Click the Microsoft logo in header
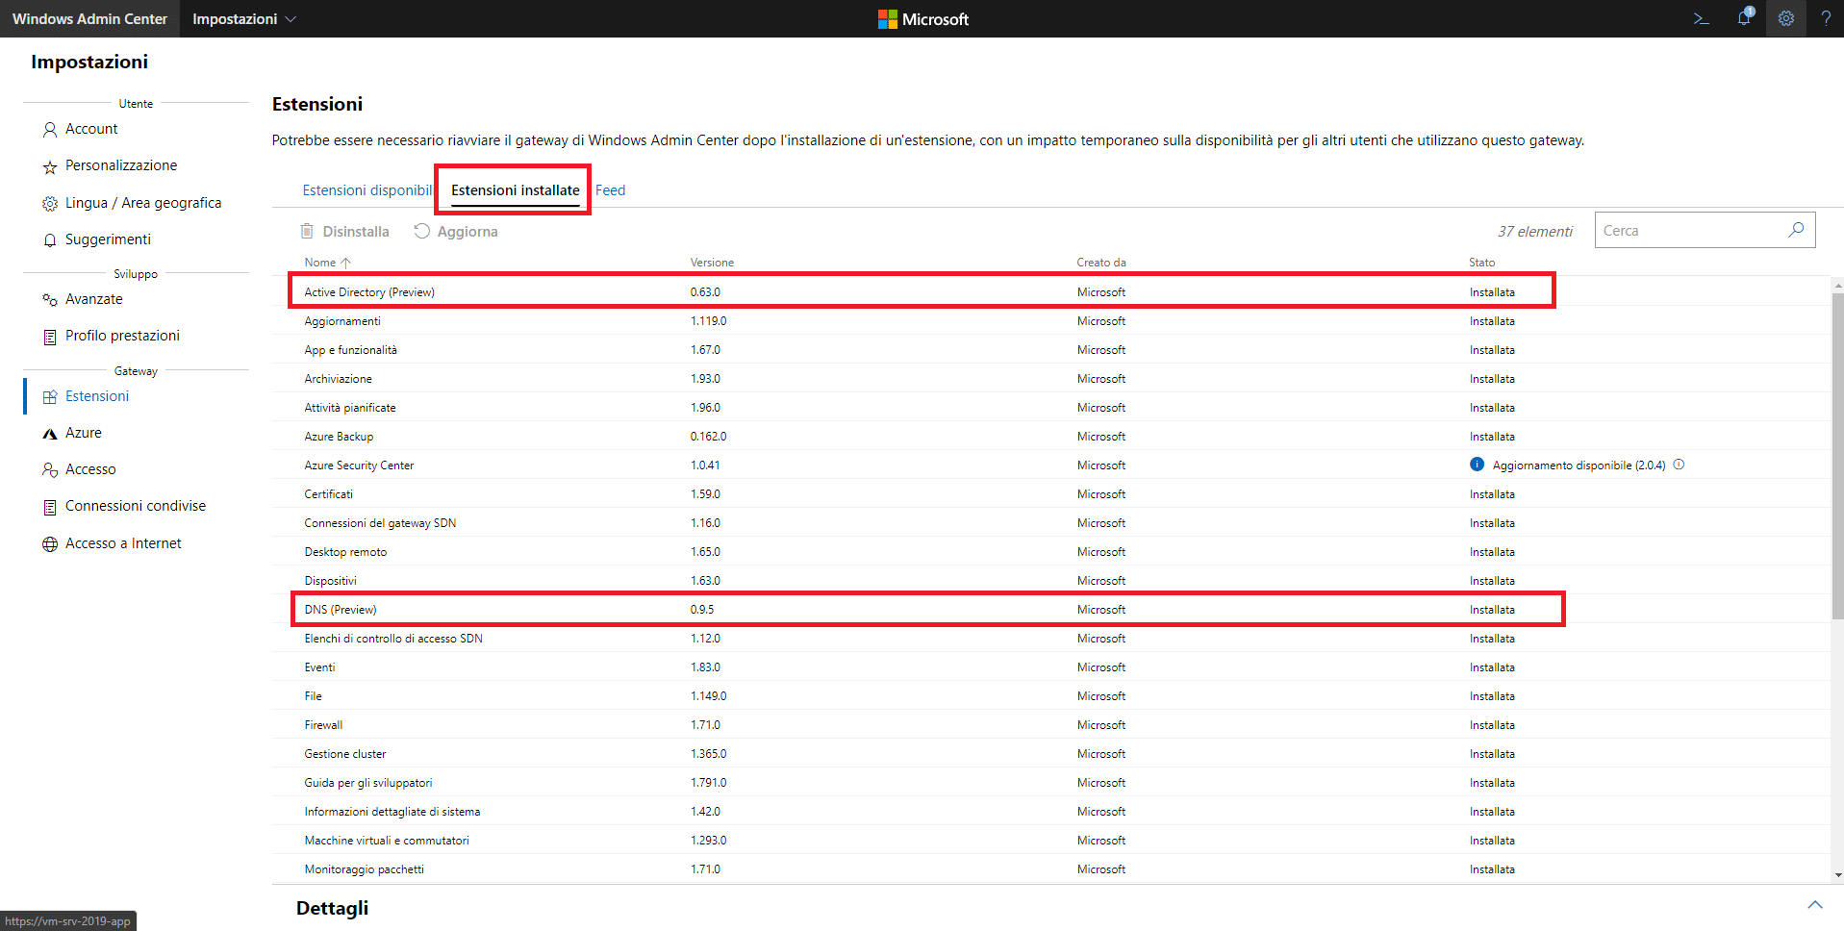The height and width of the screenshot is (931, 1844). click(x=922, y=19)
